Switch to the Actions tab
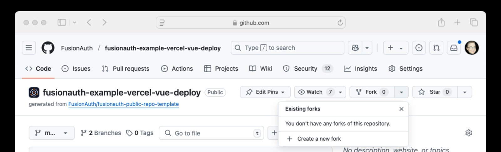 coord(177,69)
